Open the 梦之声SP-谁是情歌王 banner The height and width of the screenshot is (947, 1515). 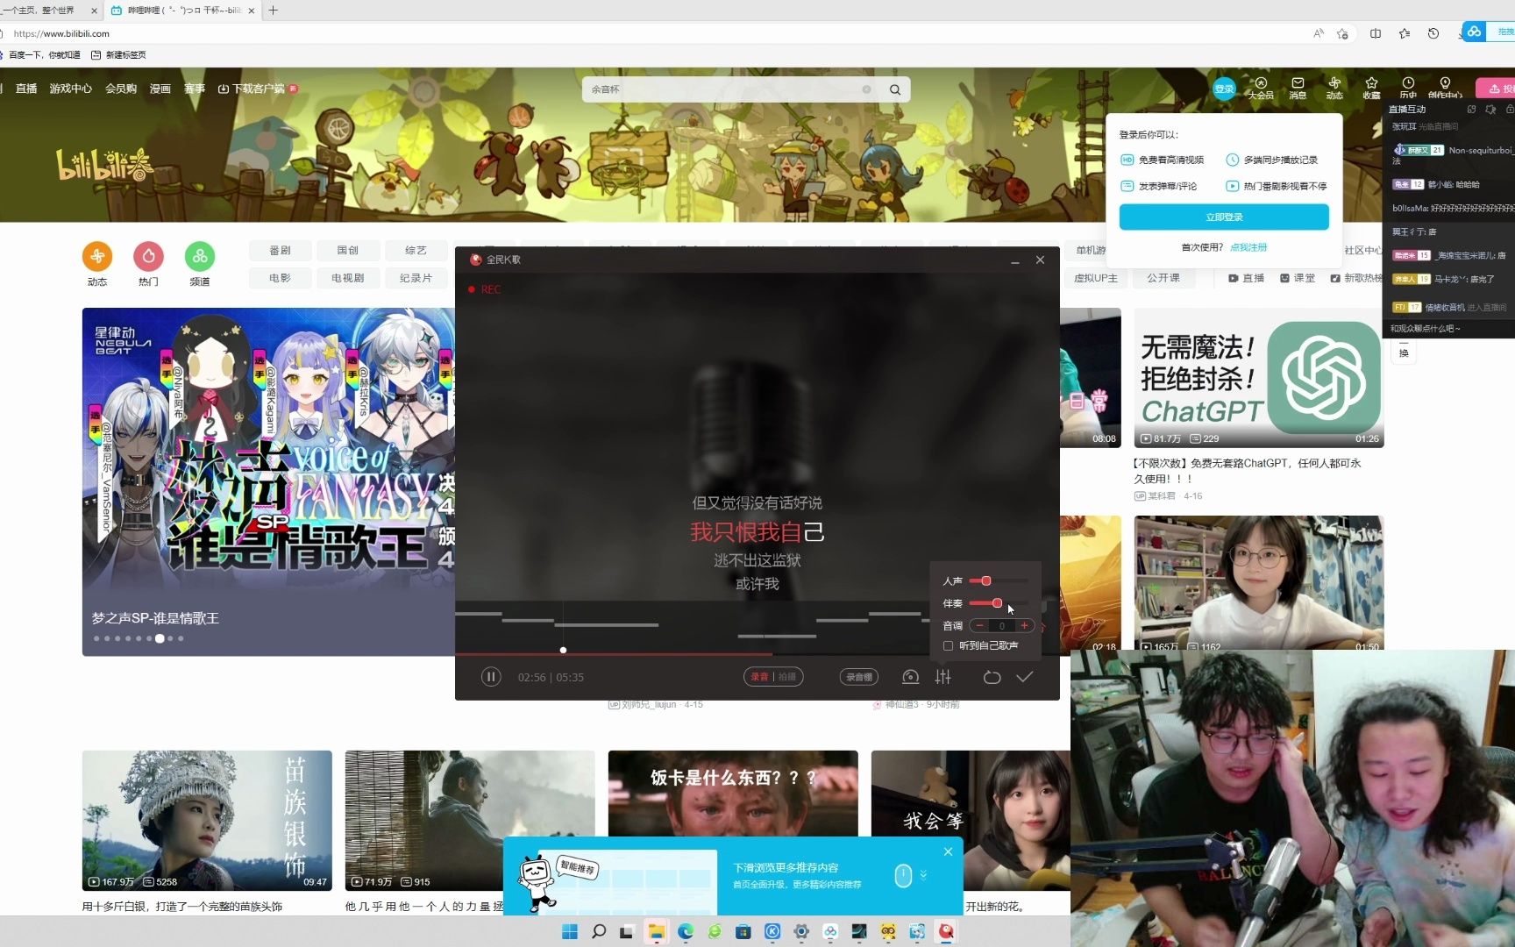(x=268, y=481)
